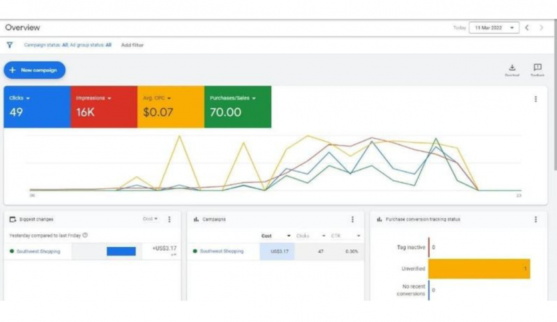This screenshot has height=322, width=557.
Task: Open the Feedback icon
Action: [537, 68]
